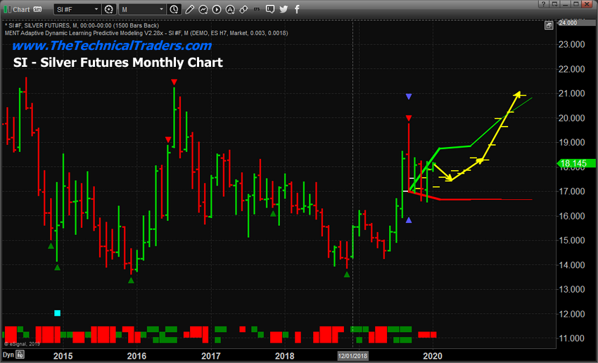598x363 pixels.
Task: Click the 2020 label on time axis
Action: point(433,356)
